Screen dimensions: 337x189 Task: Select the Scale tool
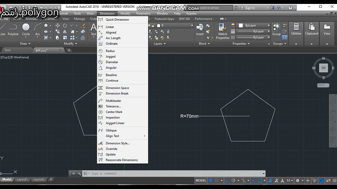point(65,38)
